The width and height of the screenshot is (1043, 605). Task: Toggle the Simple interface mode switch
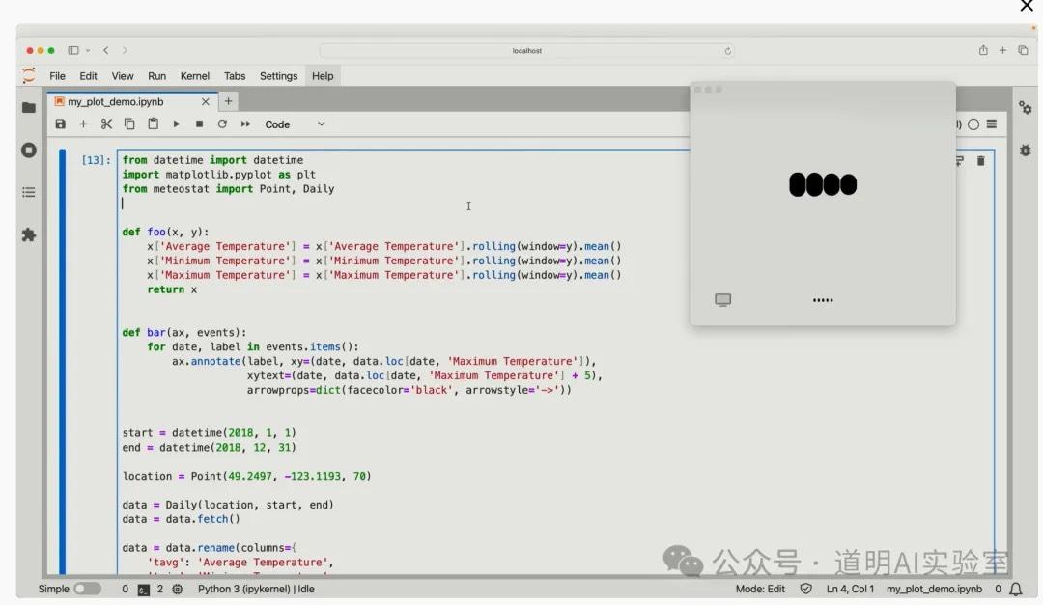coord(87,589)
